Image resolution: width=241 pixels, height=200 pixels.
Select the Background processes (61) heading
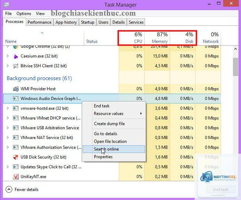tap(39, 79)
